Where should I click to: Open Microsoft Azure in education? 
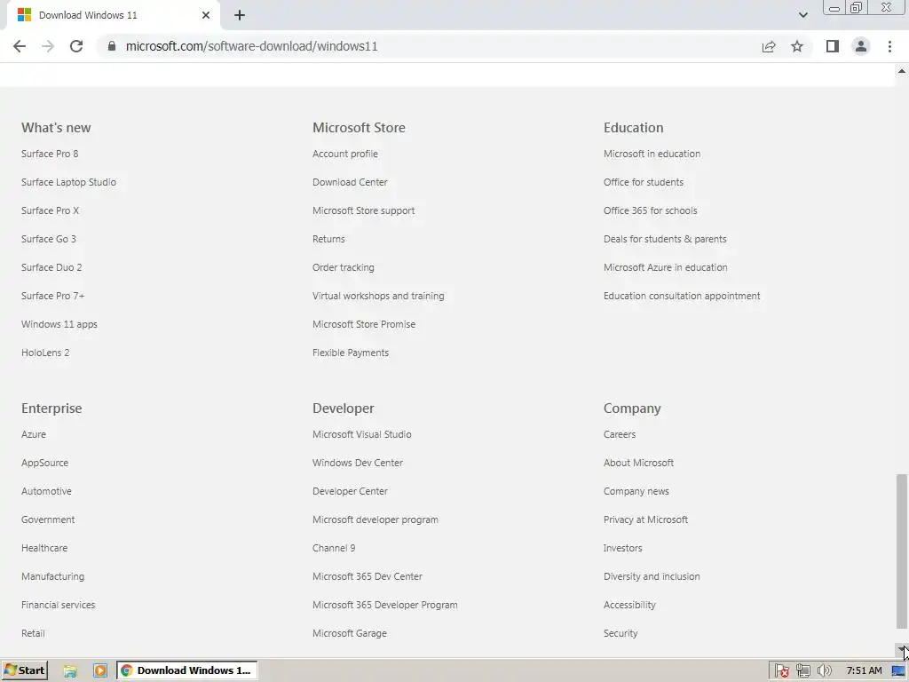[x=666, y=267]
